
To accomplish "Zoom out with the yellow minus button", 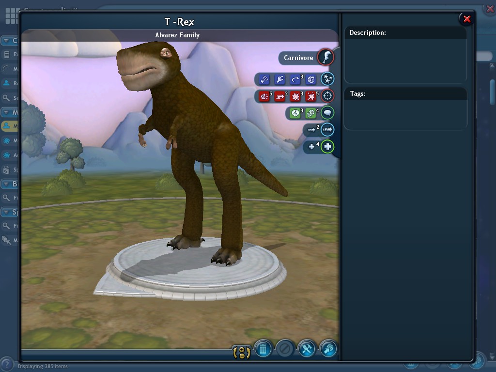I will (x=242, y=356).
